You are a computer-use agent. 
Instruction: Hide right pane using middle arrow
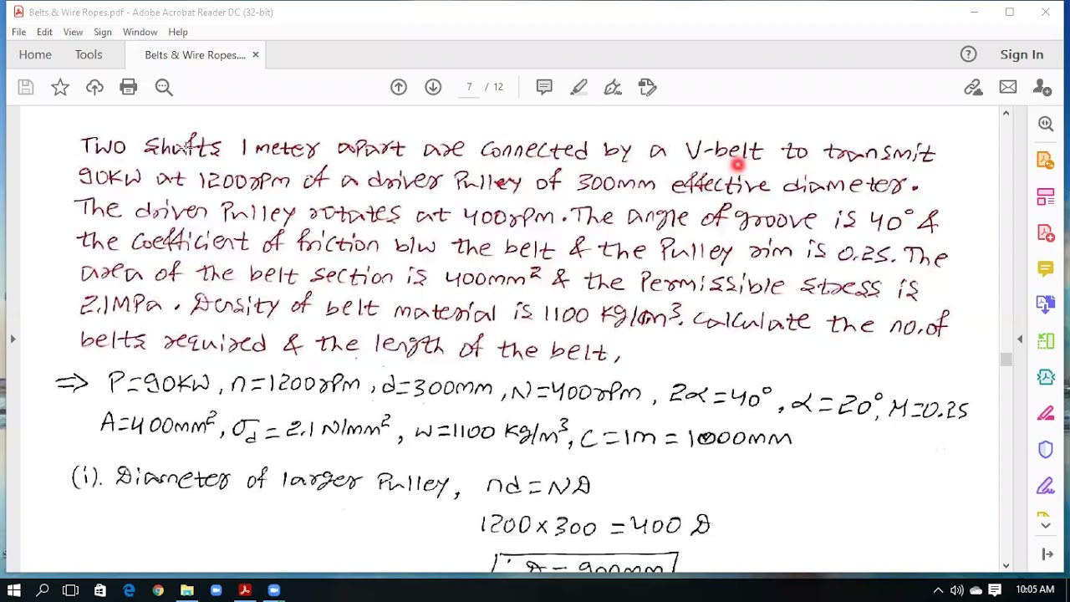pos(1020,339)
